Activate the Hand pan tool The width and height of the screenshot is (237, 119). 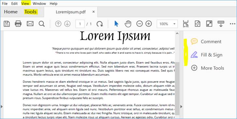point(128,24)
